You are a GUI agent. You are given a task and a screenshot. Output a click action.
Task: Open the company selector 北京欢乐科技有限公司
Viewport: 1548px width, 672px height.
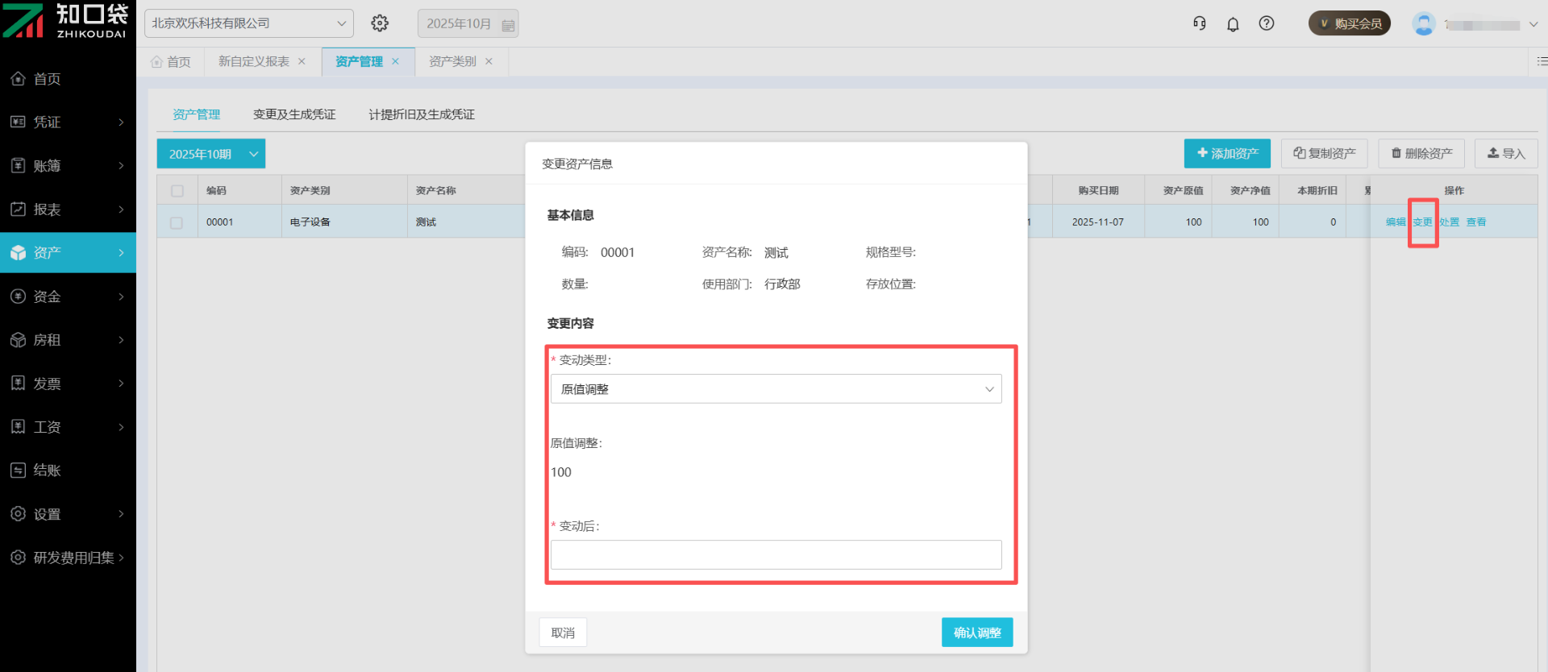(248, 23)
